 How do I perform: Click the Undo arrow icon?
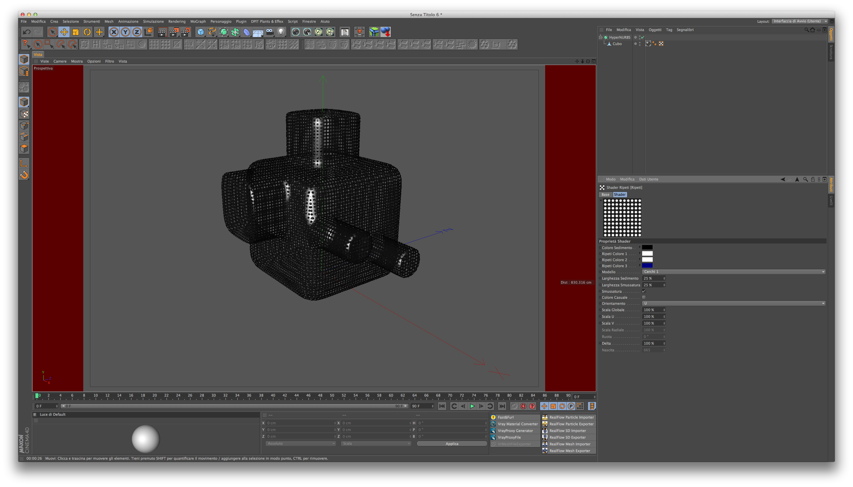tap(26, 32)
